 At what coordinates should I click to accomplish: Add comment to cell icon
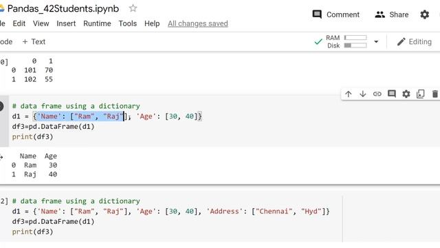[x=391, y=94]
